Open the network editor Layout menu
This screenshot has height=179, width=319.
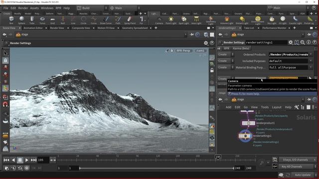coord(277,107)
